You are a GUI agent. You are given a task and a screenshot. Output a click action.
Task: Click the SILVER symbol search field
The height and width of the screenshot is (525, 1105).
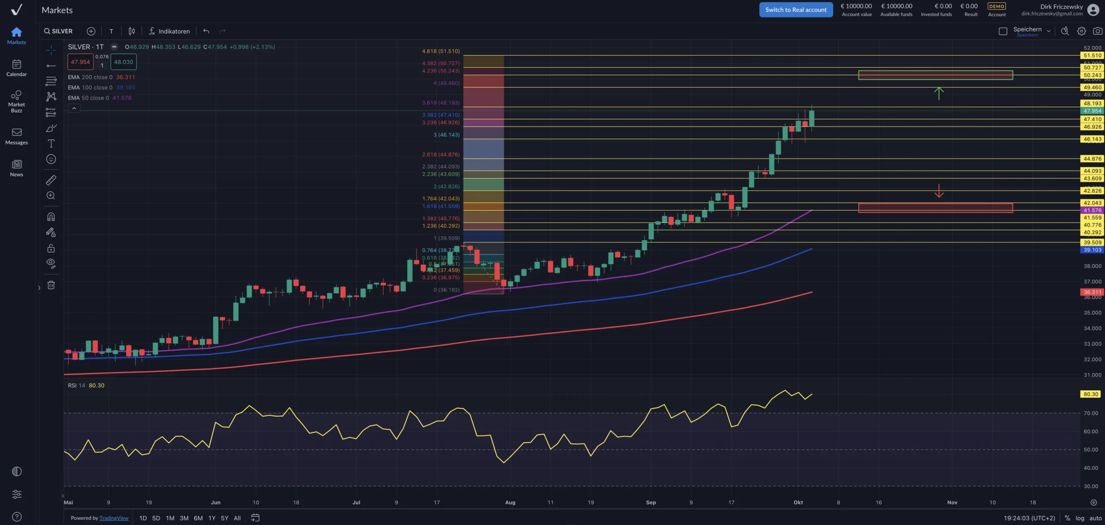pyautogui.click(x=59, y=31)
